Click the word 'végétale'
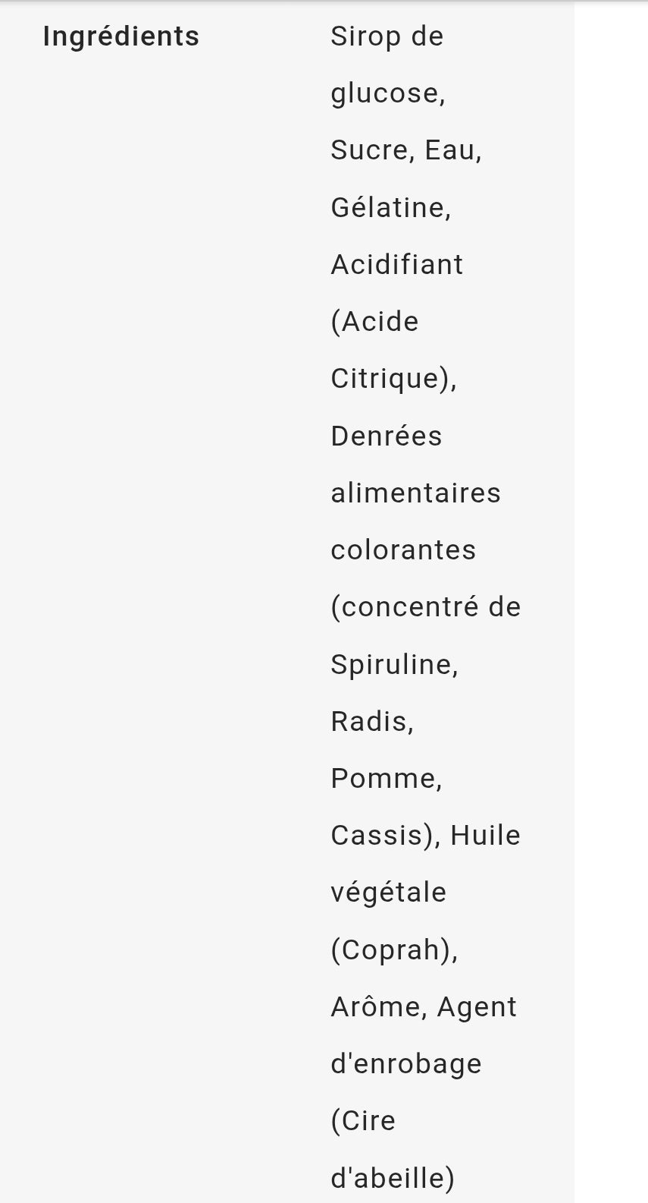648x1203 pixels. [388, 893]
